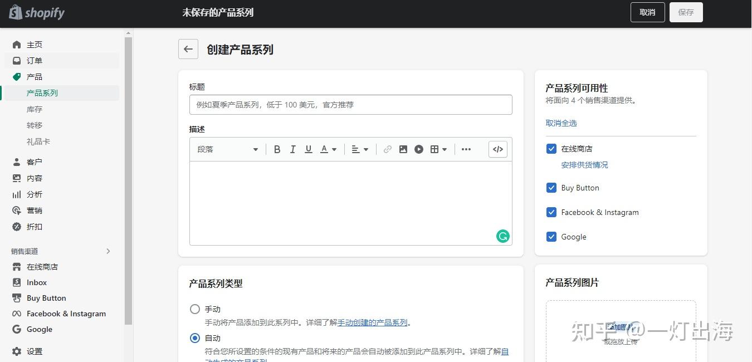
Task: Open the text alignment dropdown
Action: tap(360, 149)
